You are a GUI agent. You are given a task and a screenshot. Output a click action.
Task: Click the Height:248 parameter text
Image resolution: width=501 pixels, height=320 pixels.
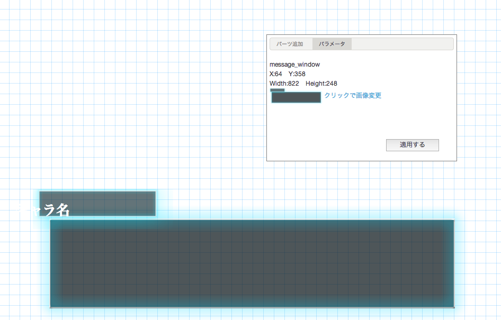pos(321,84)
